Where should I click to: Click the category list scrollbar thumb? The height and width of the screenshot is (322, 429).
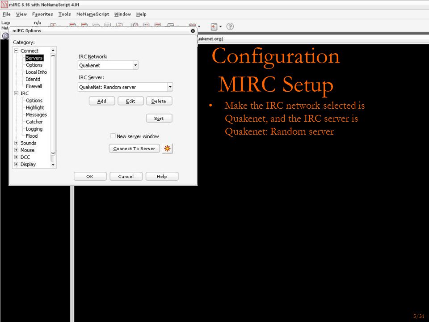click(53, 104)
